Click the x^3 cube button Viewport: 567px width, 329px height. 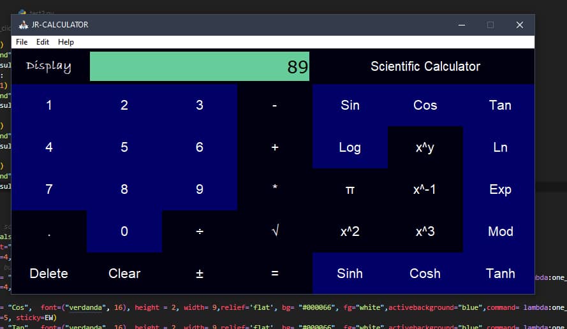[425, 231]
